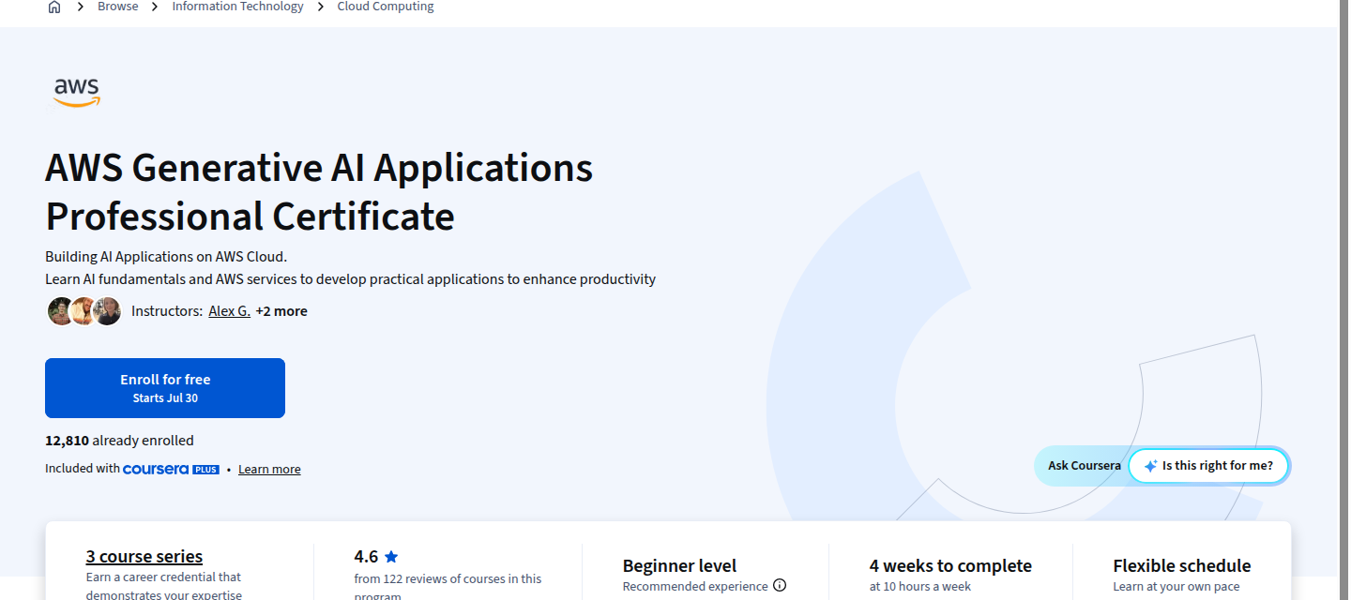Open the Recommended experience info icon
The height and width of the screenshot is (600, 1351).
click(x=780, y=586)
